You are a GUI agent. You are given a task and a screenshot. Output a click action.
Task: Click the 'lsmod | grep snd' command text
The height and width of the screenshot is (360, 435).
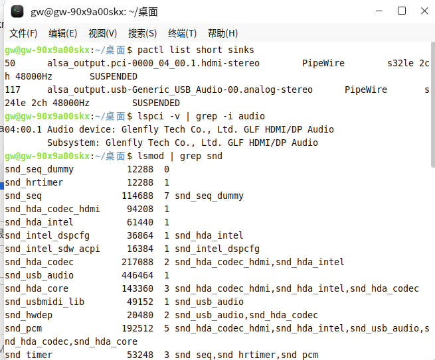(x=180, y=156)
